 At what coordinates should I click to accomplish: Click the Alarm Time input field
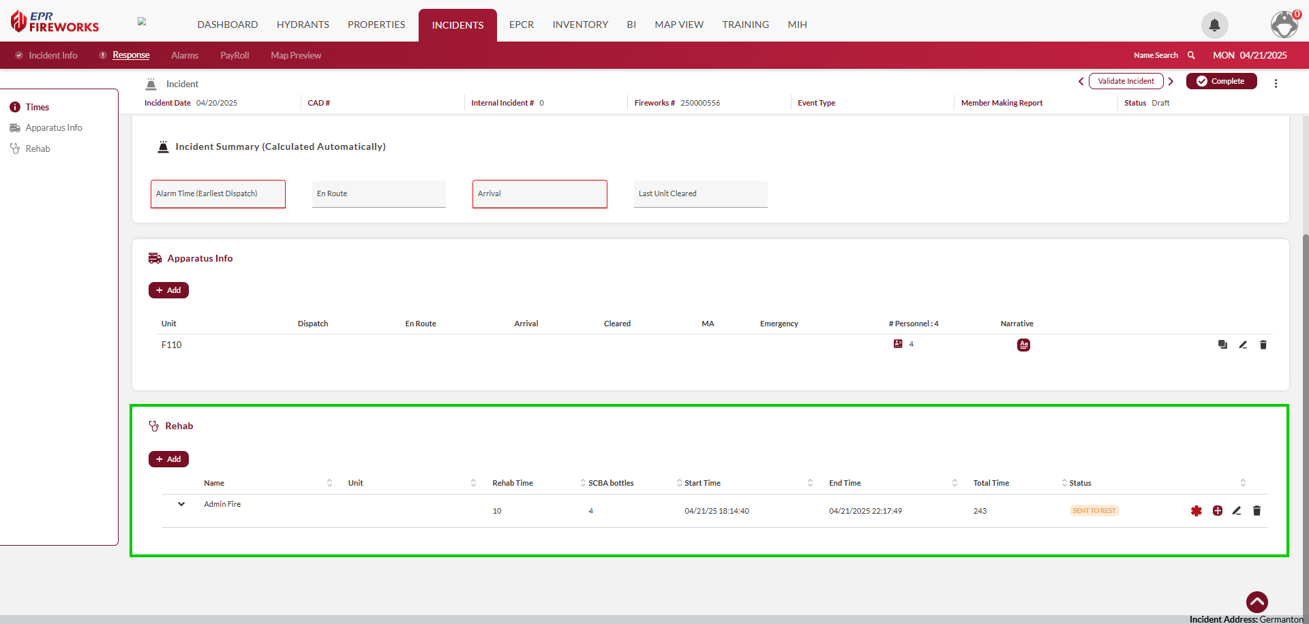click(218, 194)
